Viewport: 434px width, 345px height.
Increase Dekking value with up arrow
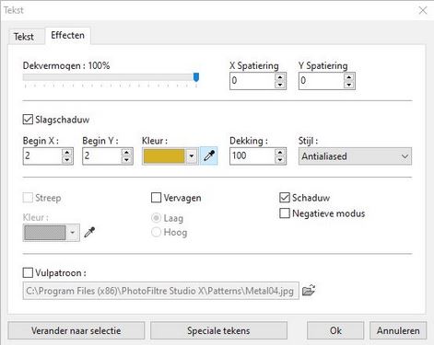tap(280, 152)
